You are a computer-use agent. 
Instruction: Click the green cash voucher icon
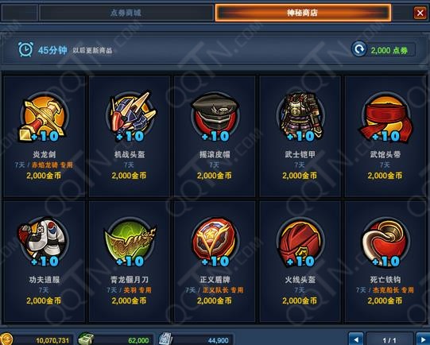click(x=86, y=339)
